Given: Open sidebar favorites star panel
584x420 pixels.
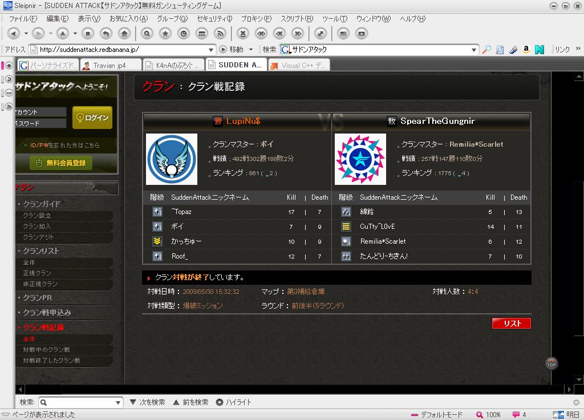Looking at the screenshot, I should pyautogui.click(x=9, y=66).
